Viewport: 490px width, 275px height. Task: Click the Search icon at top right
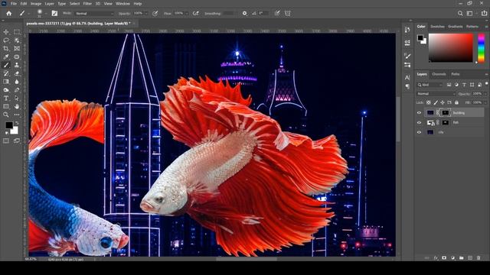point(460,14)
